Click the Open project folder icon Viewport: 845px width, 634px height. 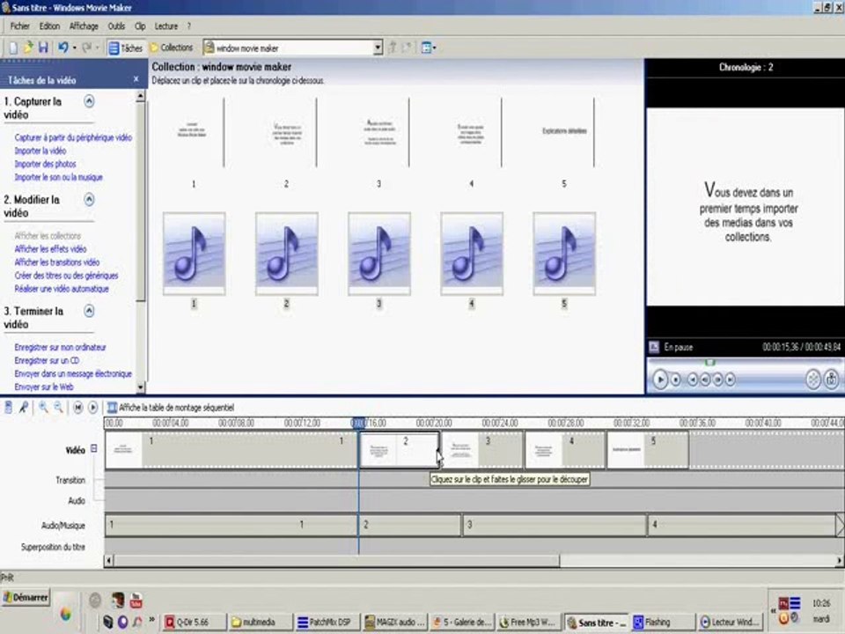pos(28,48)
